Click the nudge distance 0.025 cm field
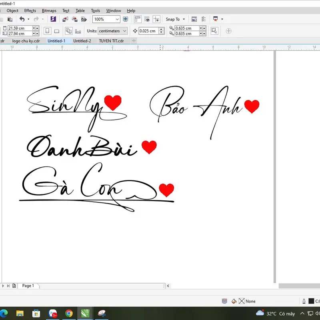 click(x=149, y=31)
